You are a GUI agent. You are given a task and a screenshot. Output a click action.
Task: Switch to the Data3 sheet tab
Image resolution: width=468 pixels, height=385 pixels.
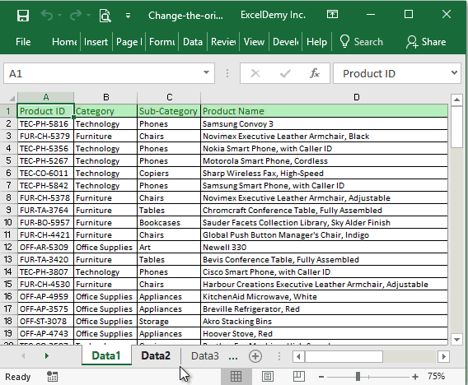[x=204, y=356]
